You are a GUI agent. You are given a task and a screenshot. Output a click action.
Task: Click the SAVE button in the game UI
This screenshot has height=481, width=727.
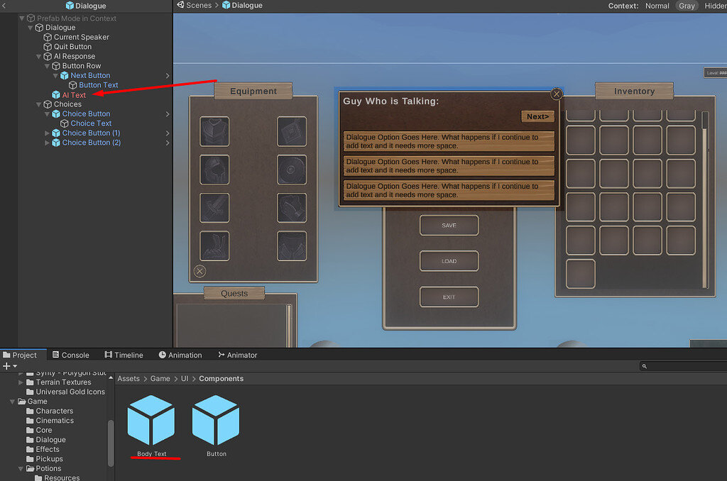pos(449,226)
